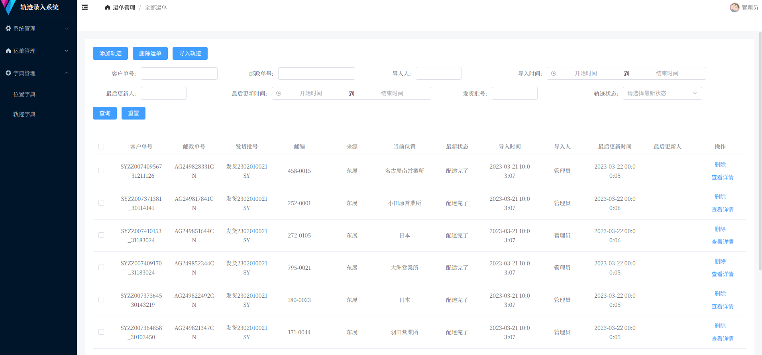The image size is (762, 355).
Task: Collapse 字典管理 menu chevron
Action: click(67, 73)
